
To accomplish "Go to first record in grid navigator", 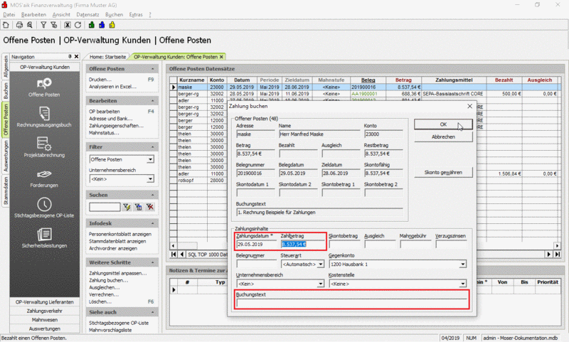I will click(x=174, y=255).
